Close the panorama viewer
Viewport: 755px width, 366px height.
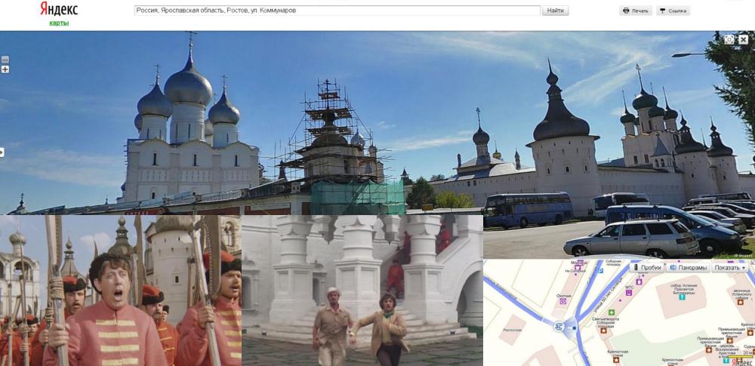[x=744, y=39]
